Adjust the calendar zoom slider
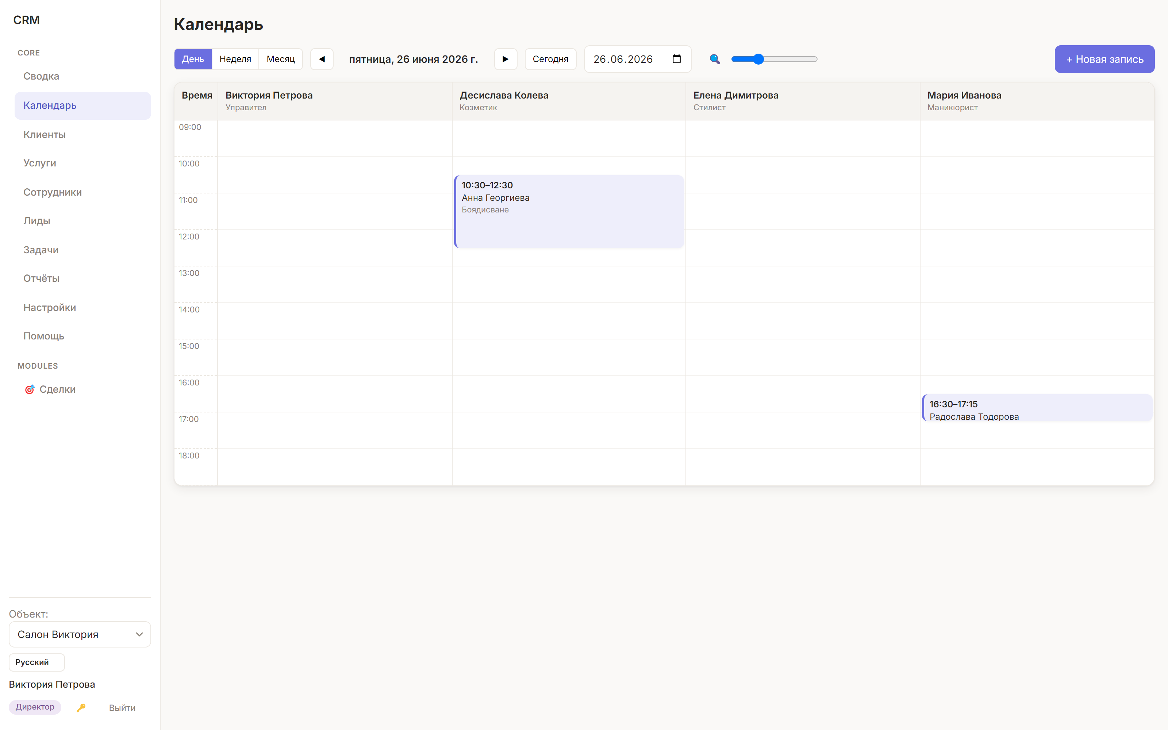 point(774,59)
